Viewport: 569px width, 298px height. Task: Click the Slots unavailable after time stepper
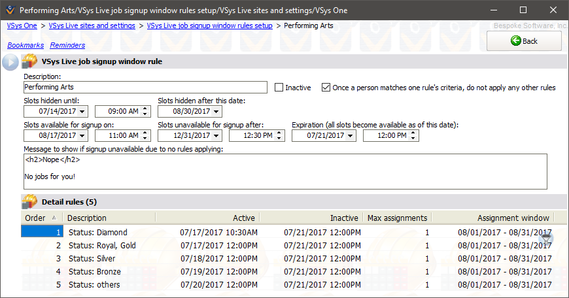click(x=280, y=136)
